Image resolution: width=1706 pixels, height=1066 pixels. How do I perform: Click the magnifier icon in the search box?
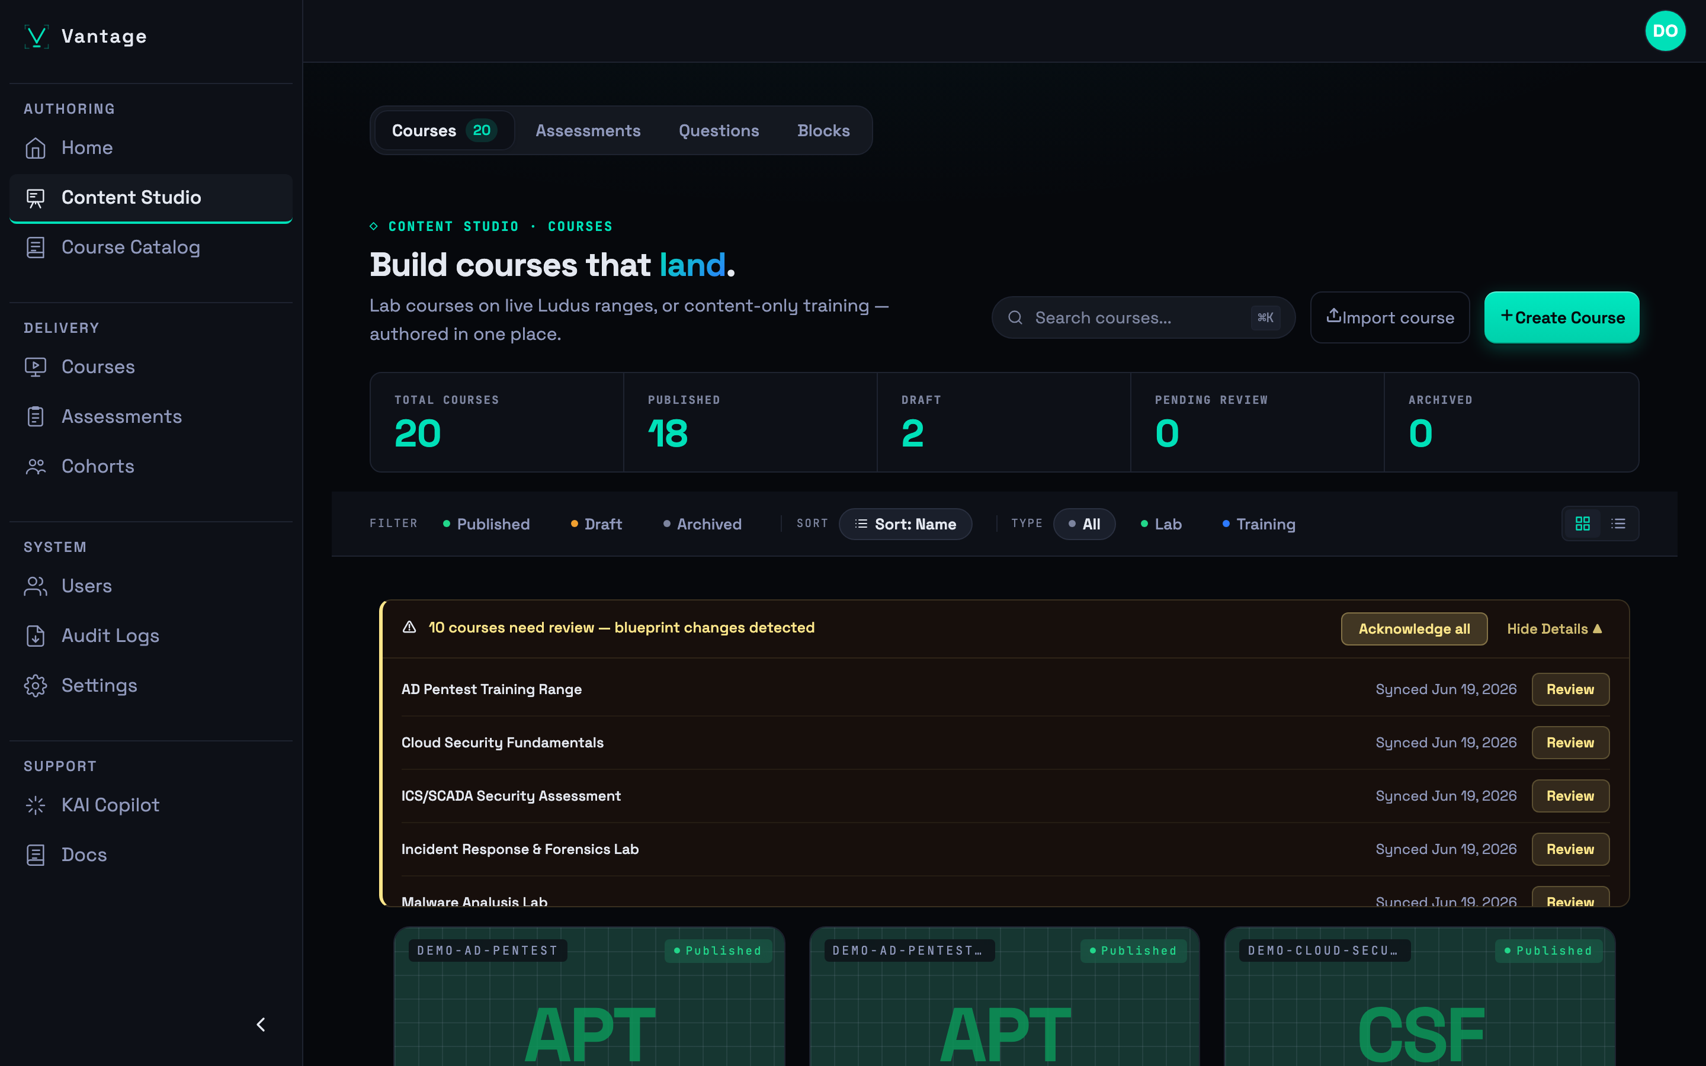pyautogui.click(x=1015, y=317)
